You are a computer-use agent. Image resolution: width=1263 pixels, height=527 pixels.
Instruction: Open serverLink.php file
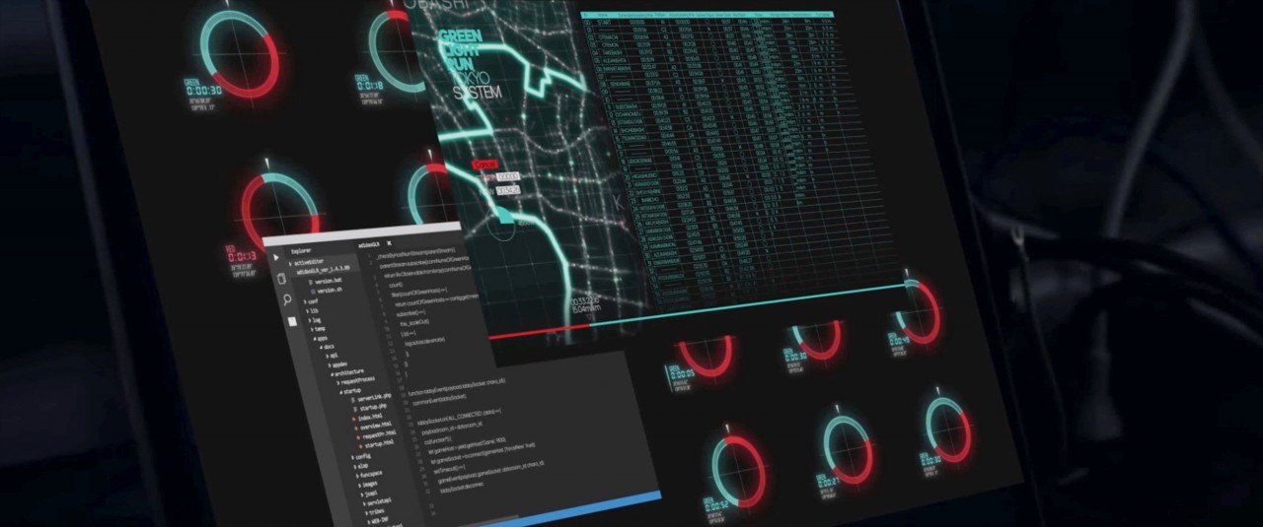(x=370, y=396)
